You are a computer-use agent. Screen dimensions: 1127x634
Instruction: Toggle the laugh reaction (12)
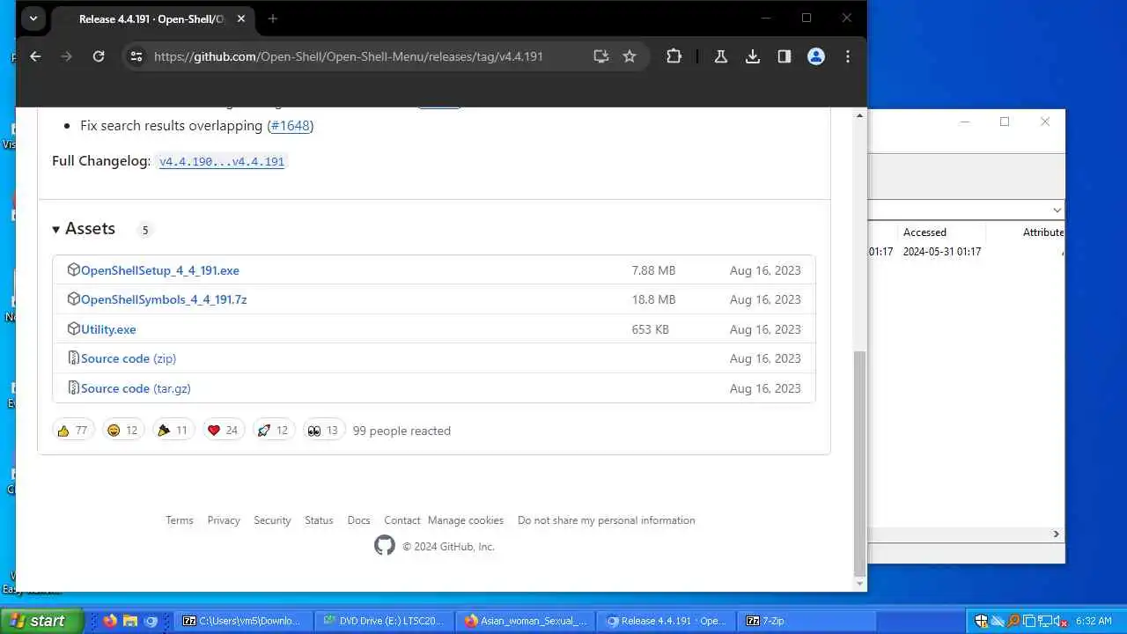pos(122,431)
